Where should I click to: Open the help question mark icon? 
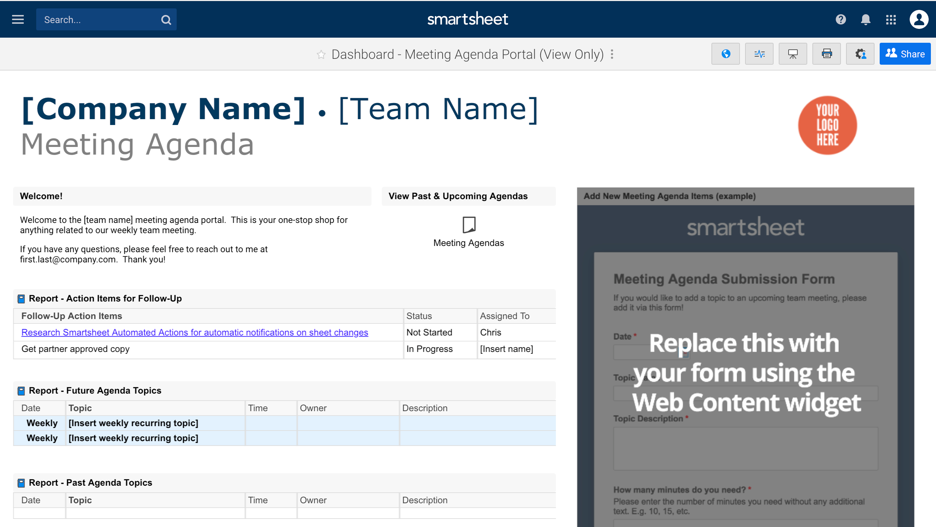click(841, 19)
